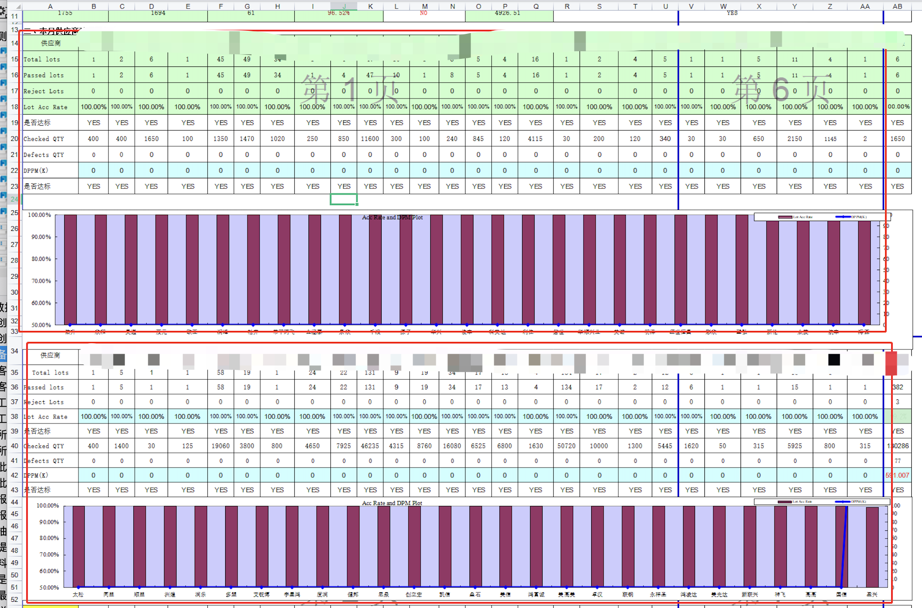Click the '2150' Checked QTY cell
This screenshot has width=922, height=608.
[794, 139]
